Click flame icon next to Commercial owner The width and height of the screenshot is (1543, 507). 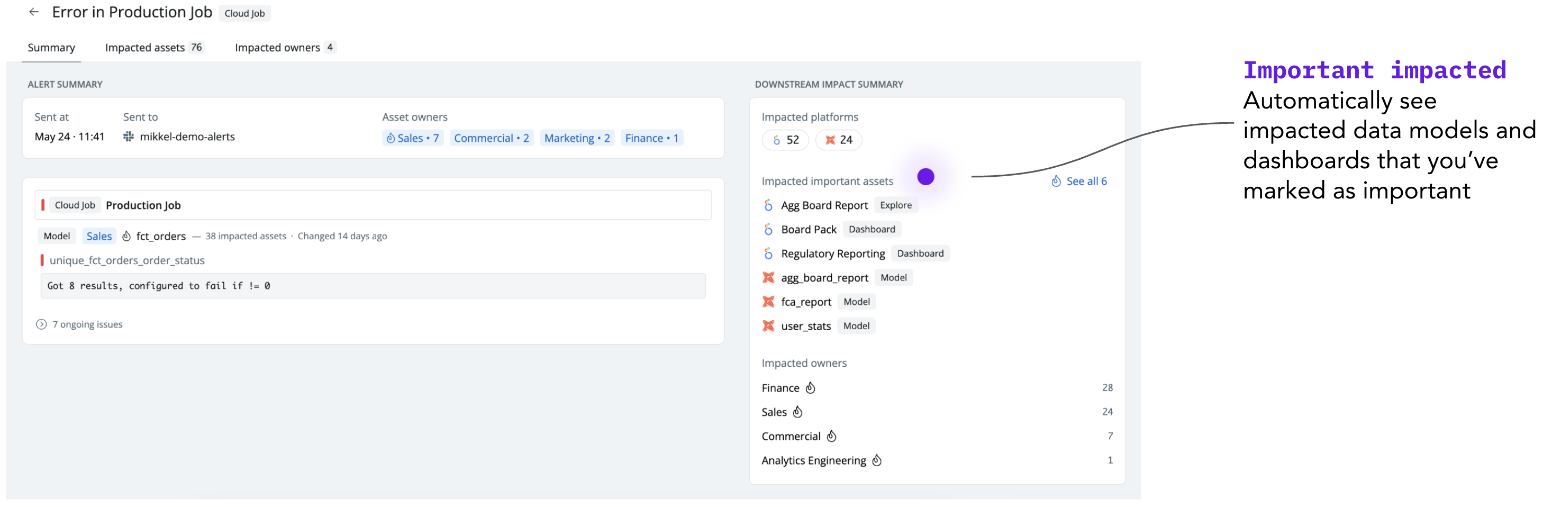831,436
